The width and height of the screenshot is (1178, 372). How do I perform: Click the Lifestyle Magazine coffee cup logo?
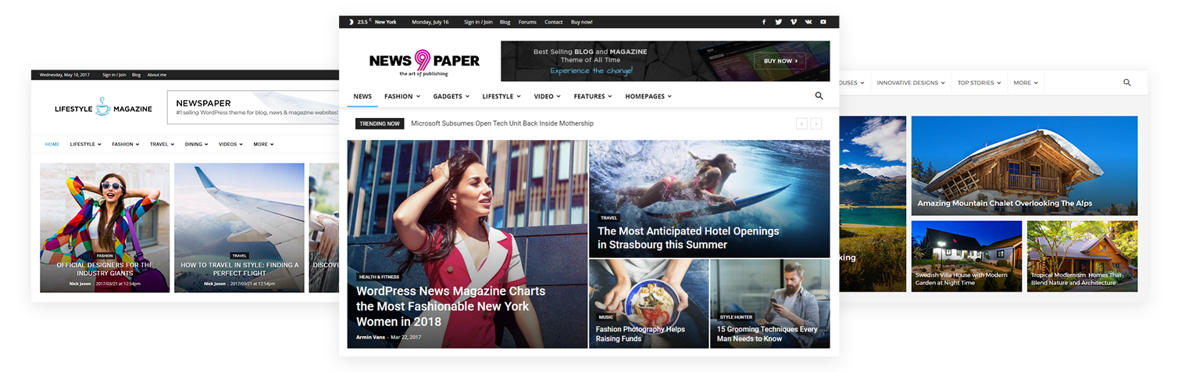[103, 109]
